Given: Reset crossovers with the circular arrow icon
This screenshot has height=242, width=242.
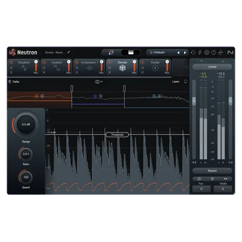Looking at the screenshot, I should pyautogui.click(x=186, y=82).
